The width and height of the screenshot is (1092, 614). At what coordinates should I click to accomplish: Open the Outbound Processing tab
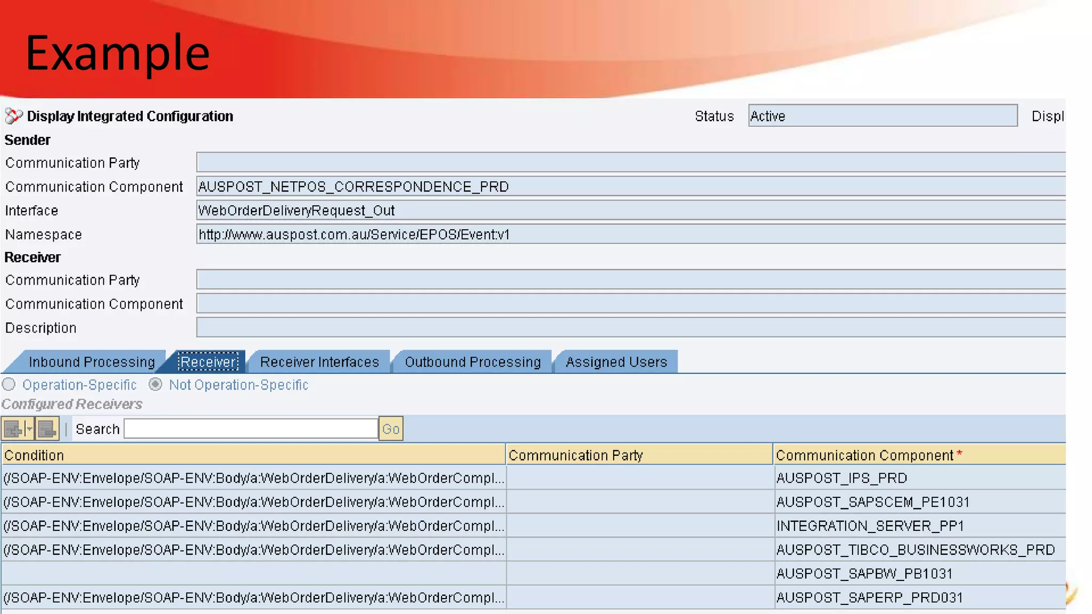click(x=472, y=362)
